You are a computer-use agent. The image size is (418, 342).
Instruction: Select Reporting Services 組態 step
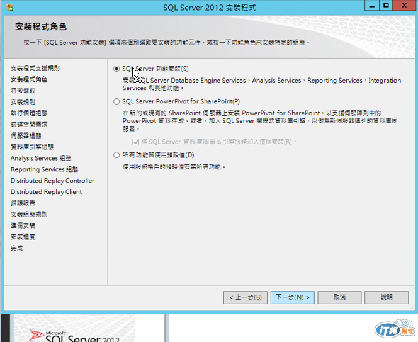44,169
